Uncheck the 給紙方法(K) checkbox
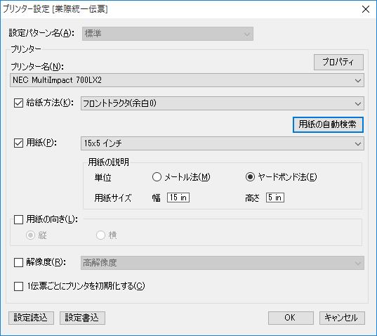This screenshot has height=336, width=377. tap(18, 103)
